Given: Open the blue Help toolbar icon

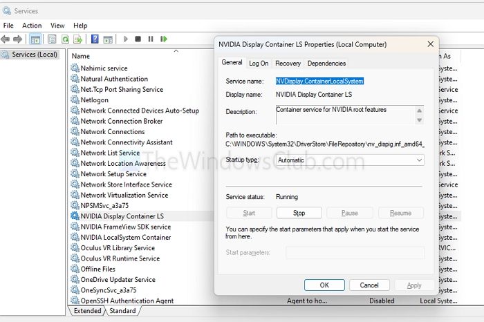Looking at the screenshot, I should 95,39.
